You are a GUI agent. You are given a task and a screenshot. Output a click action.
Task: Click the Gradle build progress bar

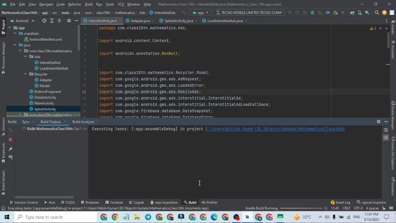[301, 208]
